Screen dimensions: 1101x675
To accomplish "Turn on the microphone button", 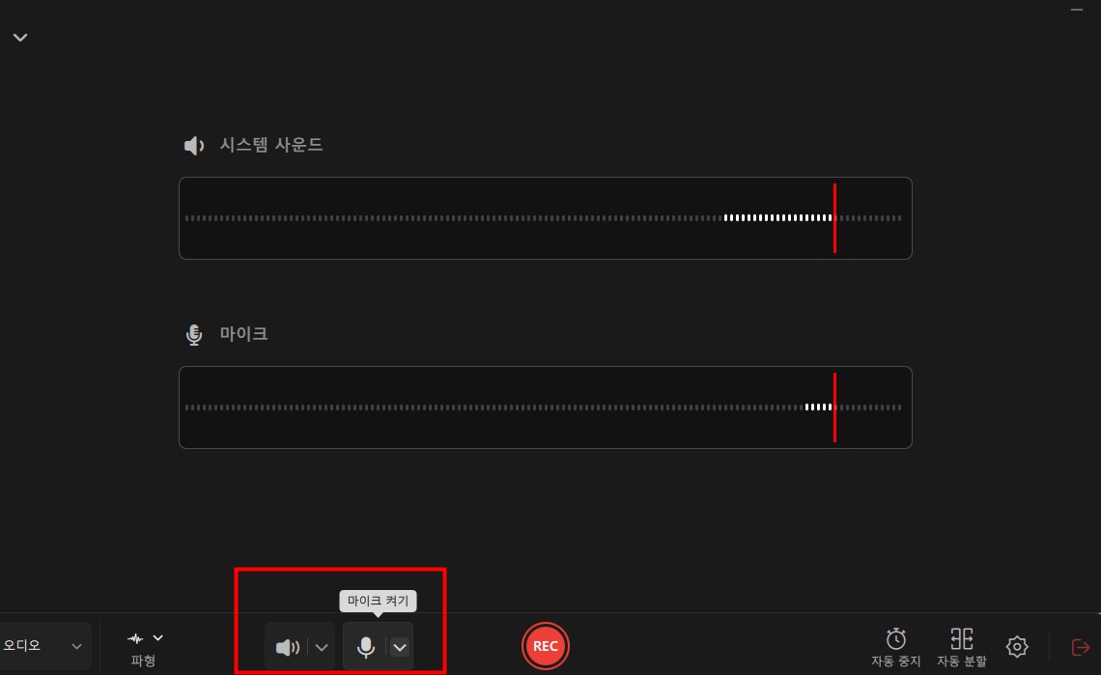I will click(x=366, y=647).
